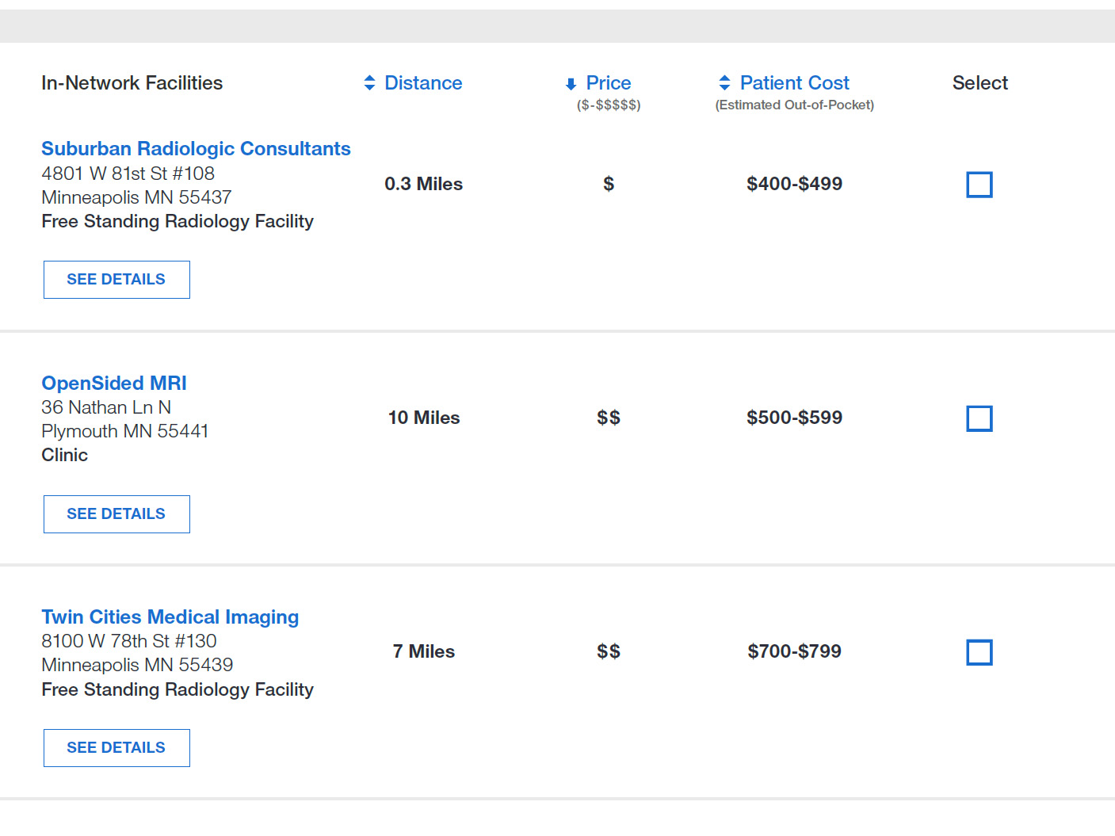Screen dimensions: 1115x836
Task: Click the 0.3 Miles distance value
Action: [x=424, y=184]
